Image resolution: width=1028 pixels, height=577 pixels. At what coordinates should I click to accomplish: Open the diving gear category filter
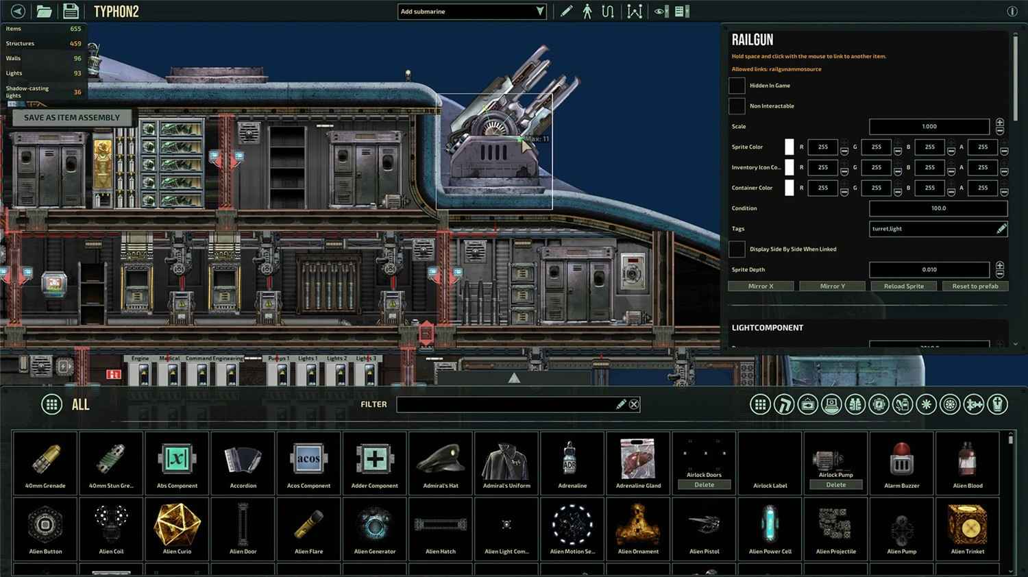856,404
